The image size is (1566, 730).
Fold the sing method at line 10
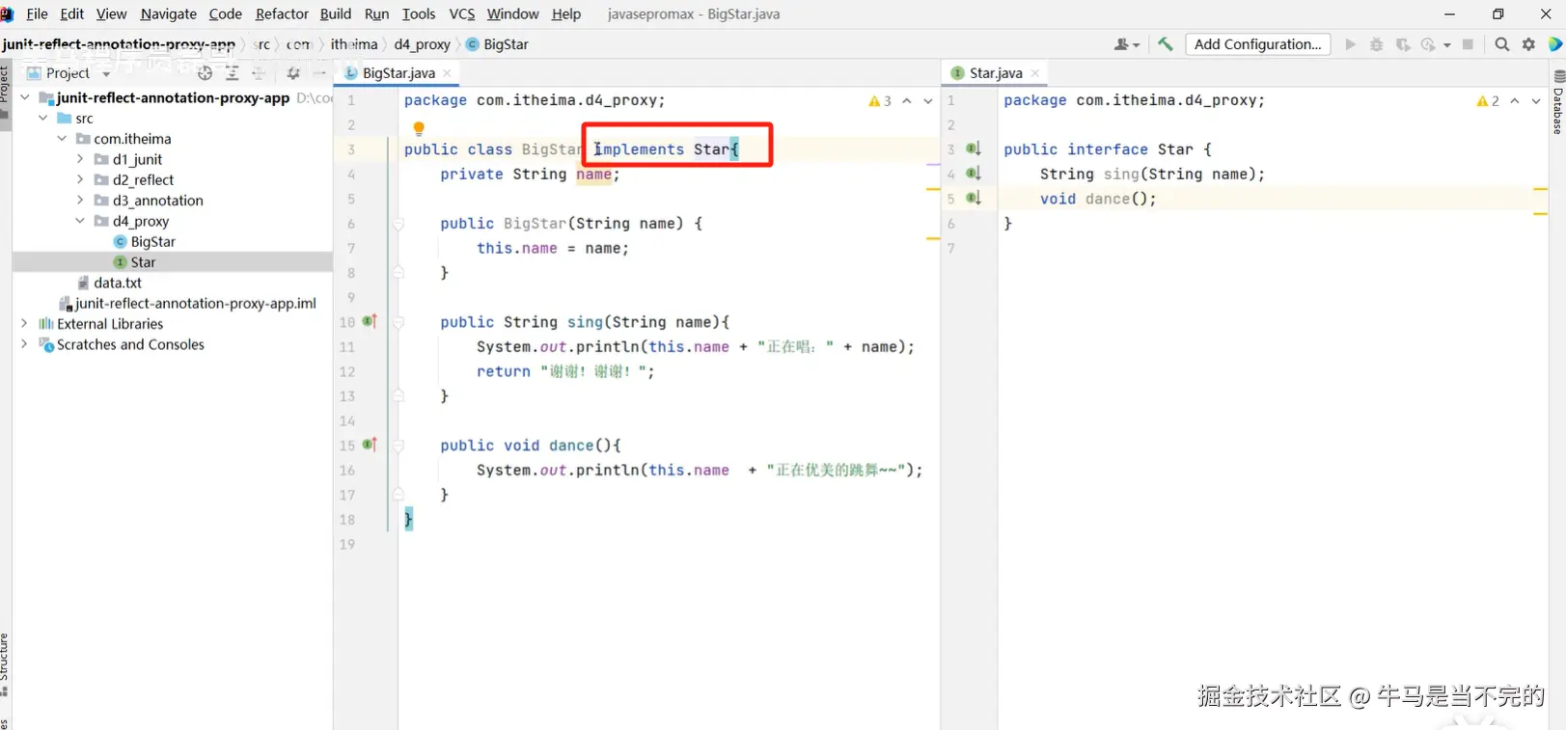coord(398,321)
